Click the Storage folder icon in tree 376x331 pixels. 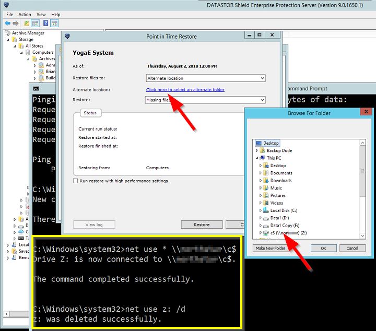click(15, 39)
